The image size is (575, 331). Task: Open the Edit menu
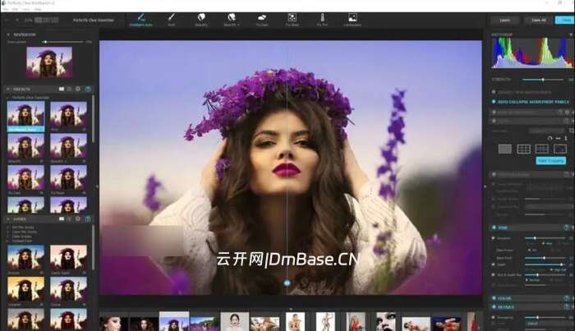(16, 9)
